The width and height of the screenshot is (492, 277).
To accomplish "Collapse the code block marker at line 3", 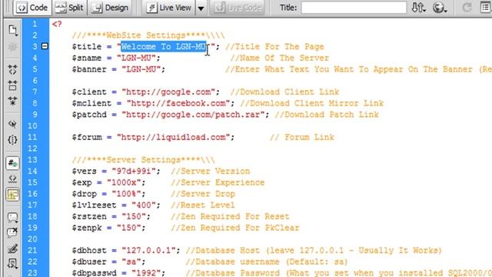I will [x=45, y=46].
